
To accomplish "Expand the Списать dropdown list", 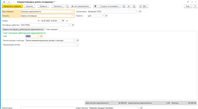I will 73,16.
